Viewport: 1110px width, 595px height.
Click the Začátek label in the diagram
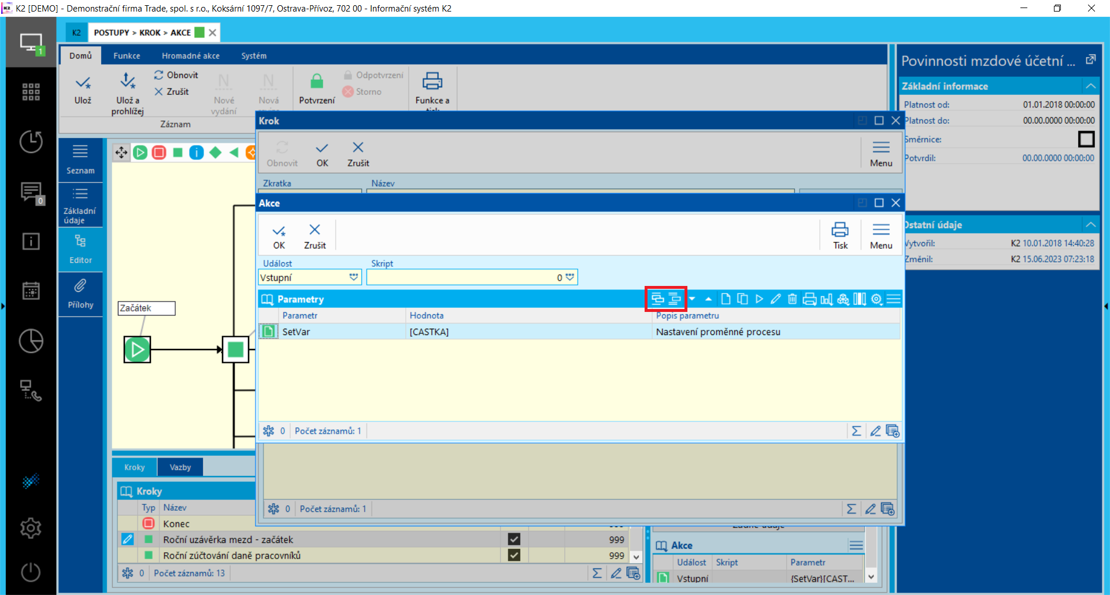(146, 308)
